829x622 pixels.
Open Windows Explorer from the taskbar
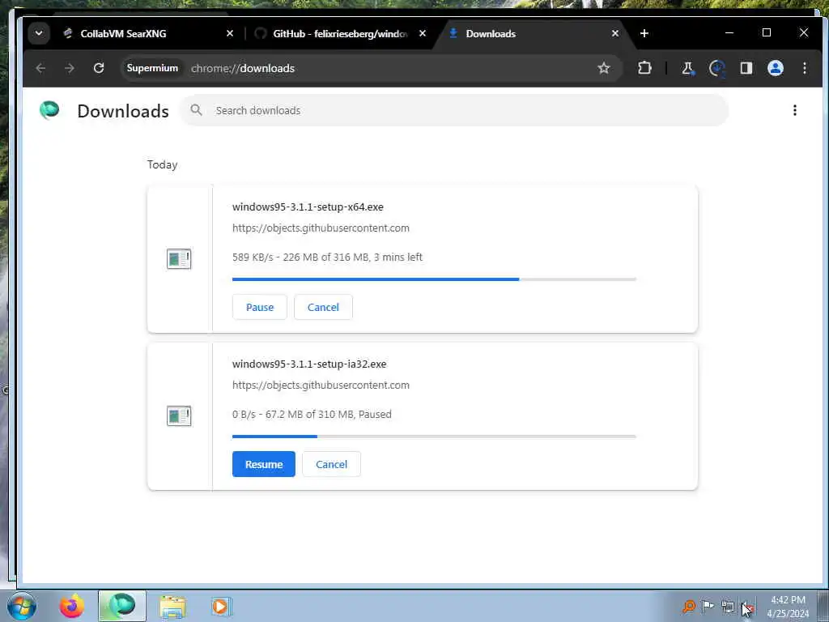[x=172, y=606]
